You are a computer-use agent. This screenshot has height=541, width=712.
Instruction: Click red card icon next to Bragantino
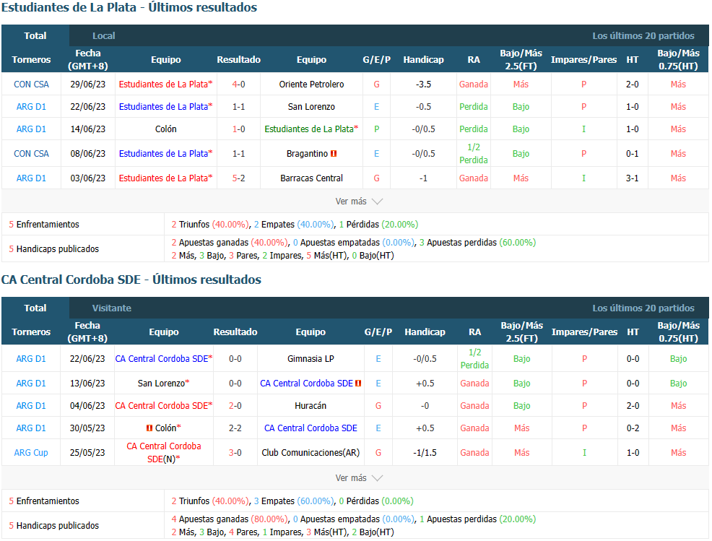(x=334, y=154)
